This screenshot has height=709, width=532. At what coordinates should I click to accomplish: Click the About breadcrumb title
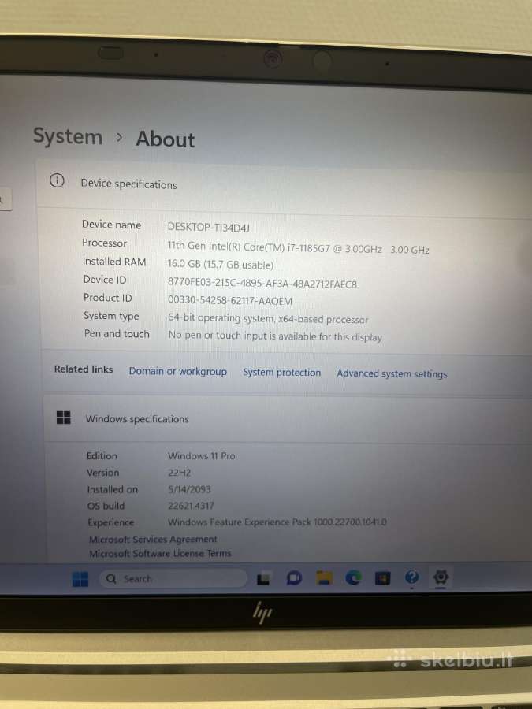pyautogui.click(x=166, y=139)
